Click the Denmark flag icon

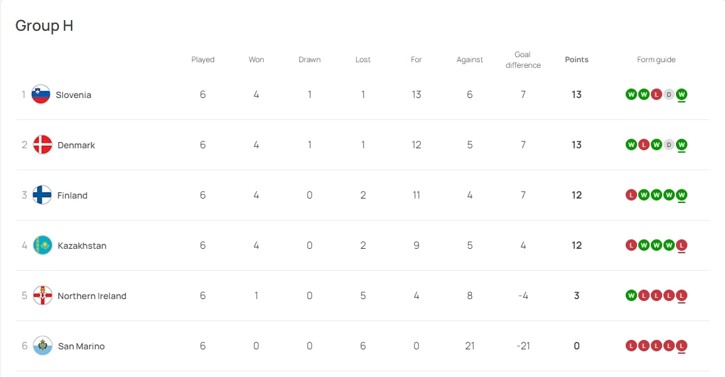tap(42, 145)
